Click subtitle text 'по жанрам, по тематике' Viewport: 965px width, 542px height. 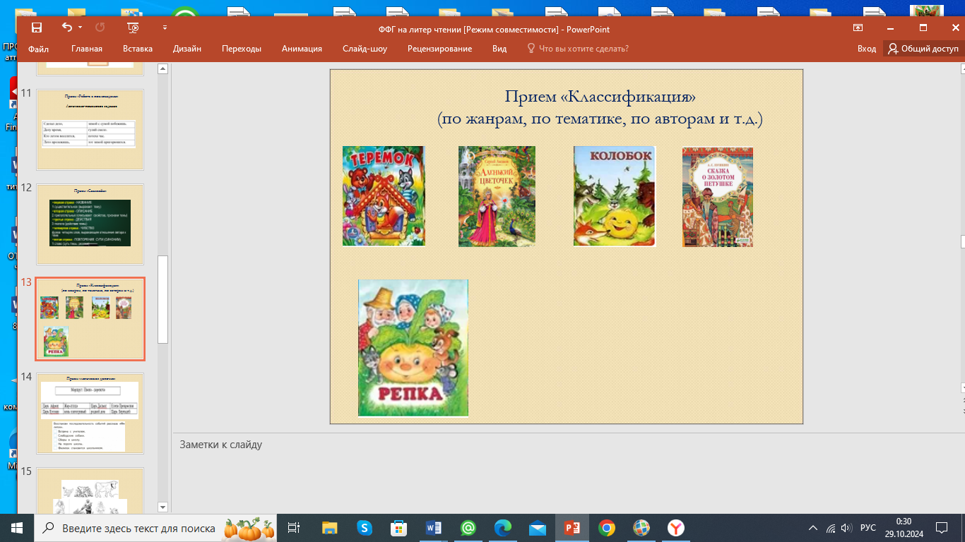(531, 119)
